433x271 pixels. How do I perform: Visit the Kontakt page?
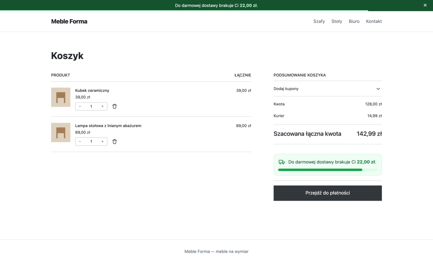pos(374,21)
